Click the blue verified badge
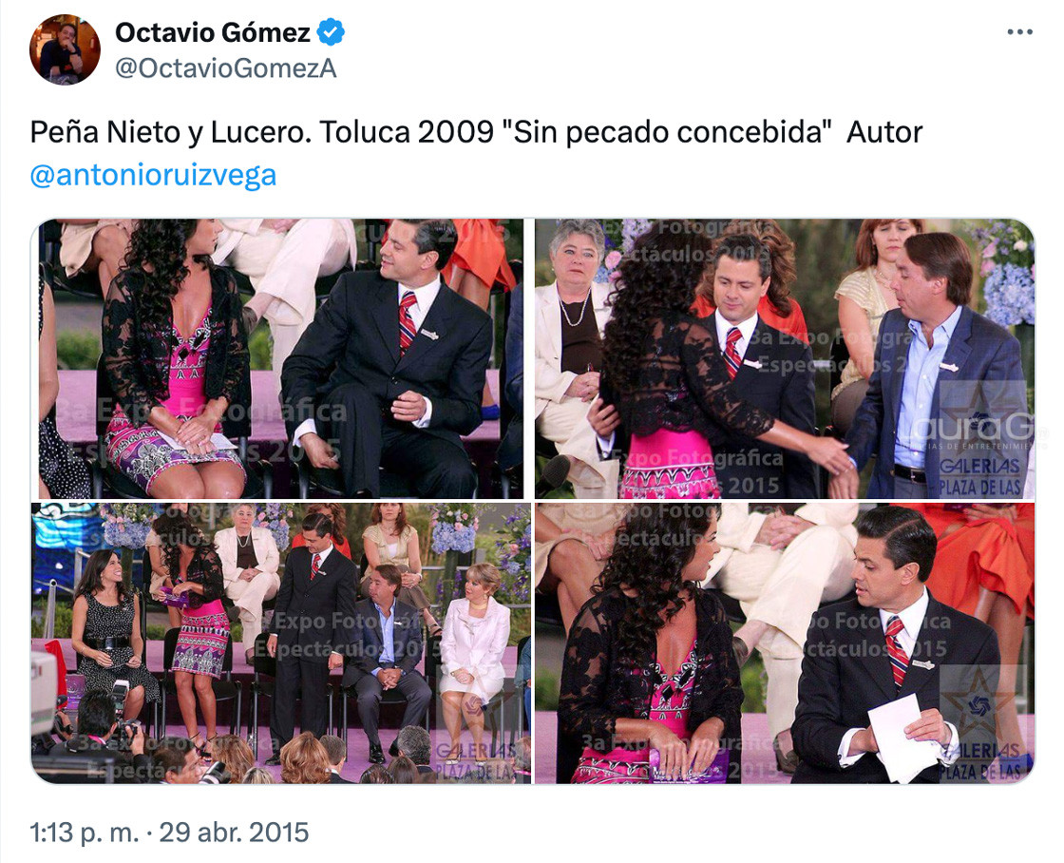Viewport: 1064px width, 863px height. [331, 32]
